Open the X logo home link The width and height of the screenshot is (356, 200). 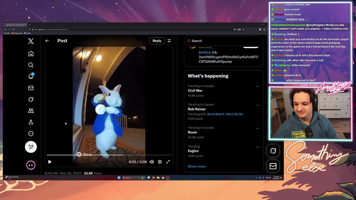click(31, 41)
